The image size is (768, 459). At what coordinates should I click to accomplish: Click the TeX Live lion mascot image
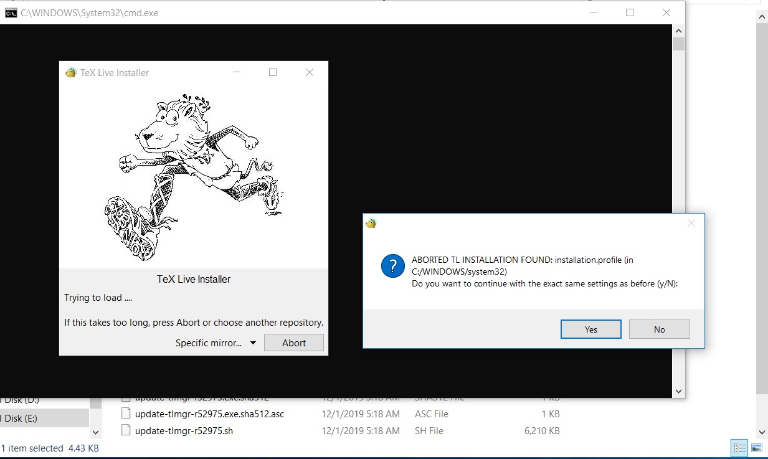coord(194,177)
